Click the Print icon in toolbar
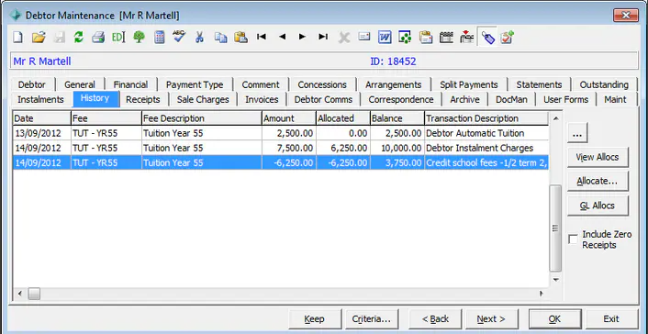Viewport: 648px width, 334px height. coord(98,38)
